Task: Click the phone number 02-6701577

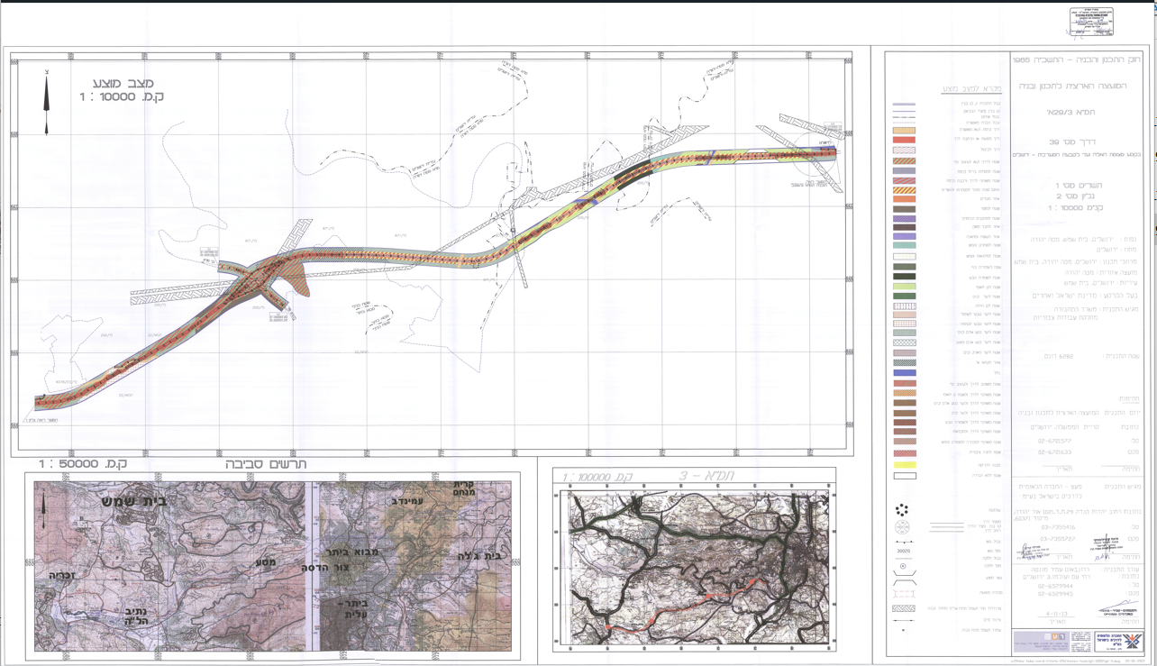Action: 1055,441
